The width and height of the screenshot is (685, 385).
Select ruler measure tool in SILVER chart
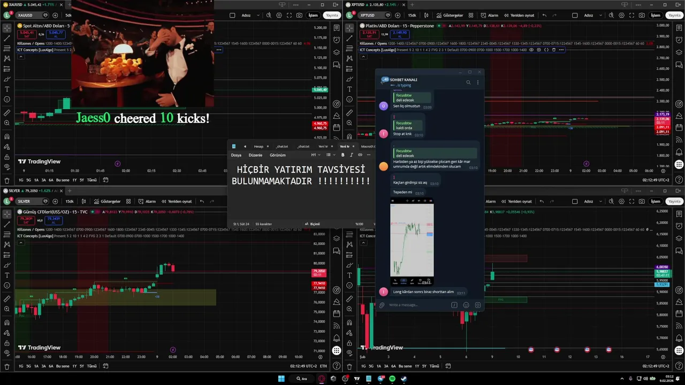click(7, 299)
